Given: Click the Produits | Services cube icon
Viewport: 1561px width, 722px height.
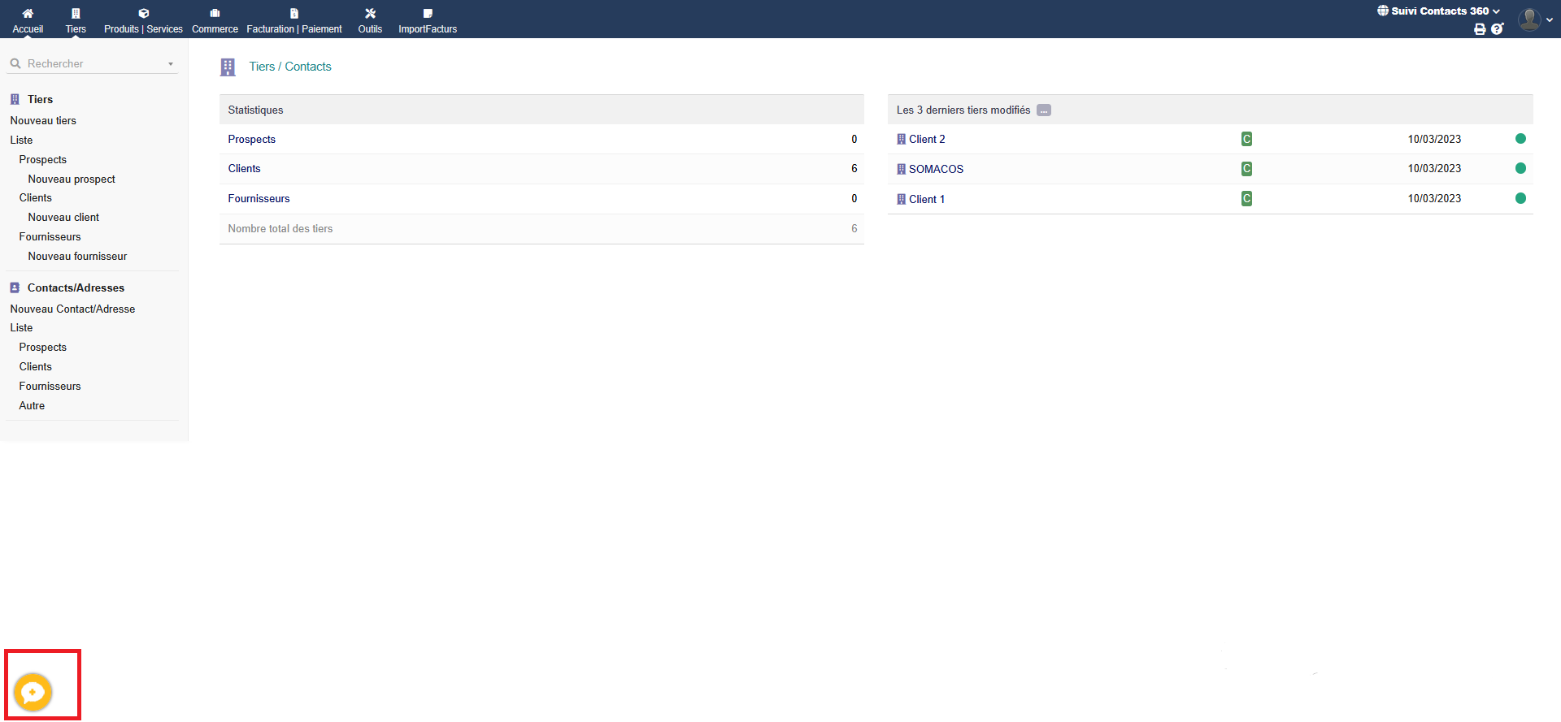Looking at the screenshot, I should click(x=143, y=14).
